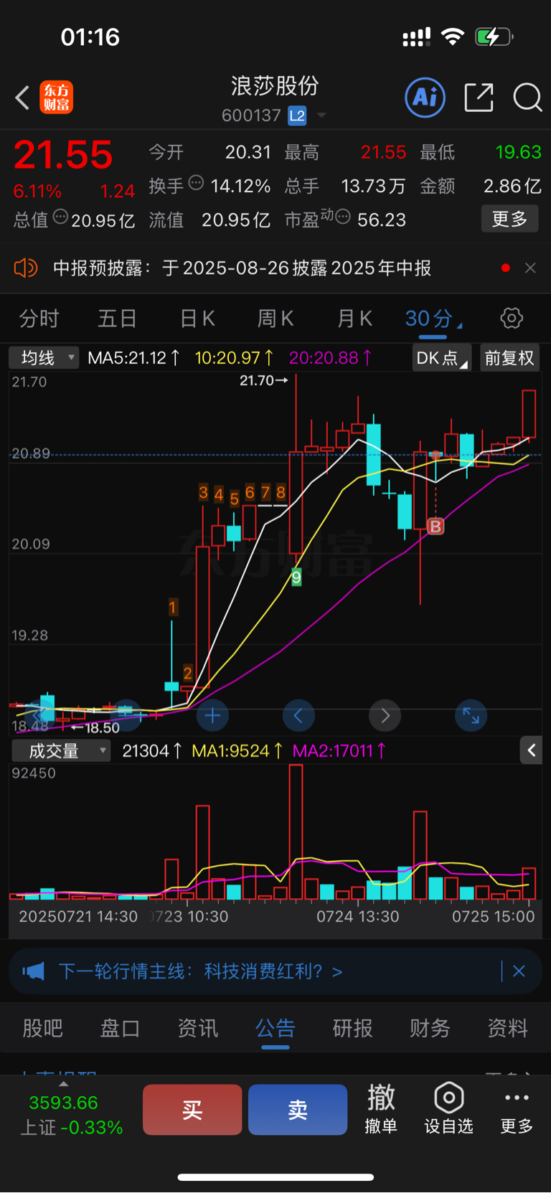This screenshot has height=1193, width=551.
Task: Open bottom 更多 three-dot menu
Action: pos(517,1109)
